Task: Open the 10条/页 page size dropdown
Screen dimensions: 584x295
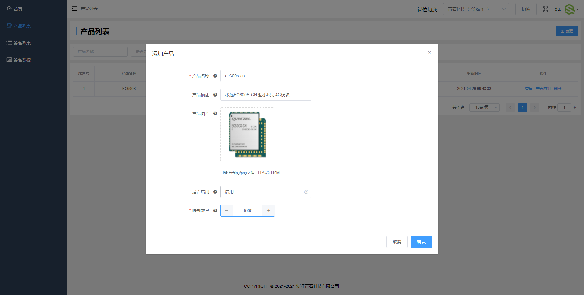Action: click(x=484, y=107)
